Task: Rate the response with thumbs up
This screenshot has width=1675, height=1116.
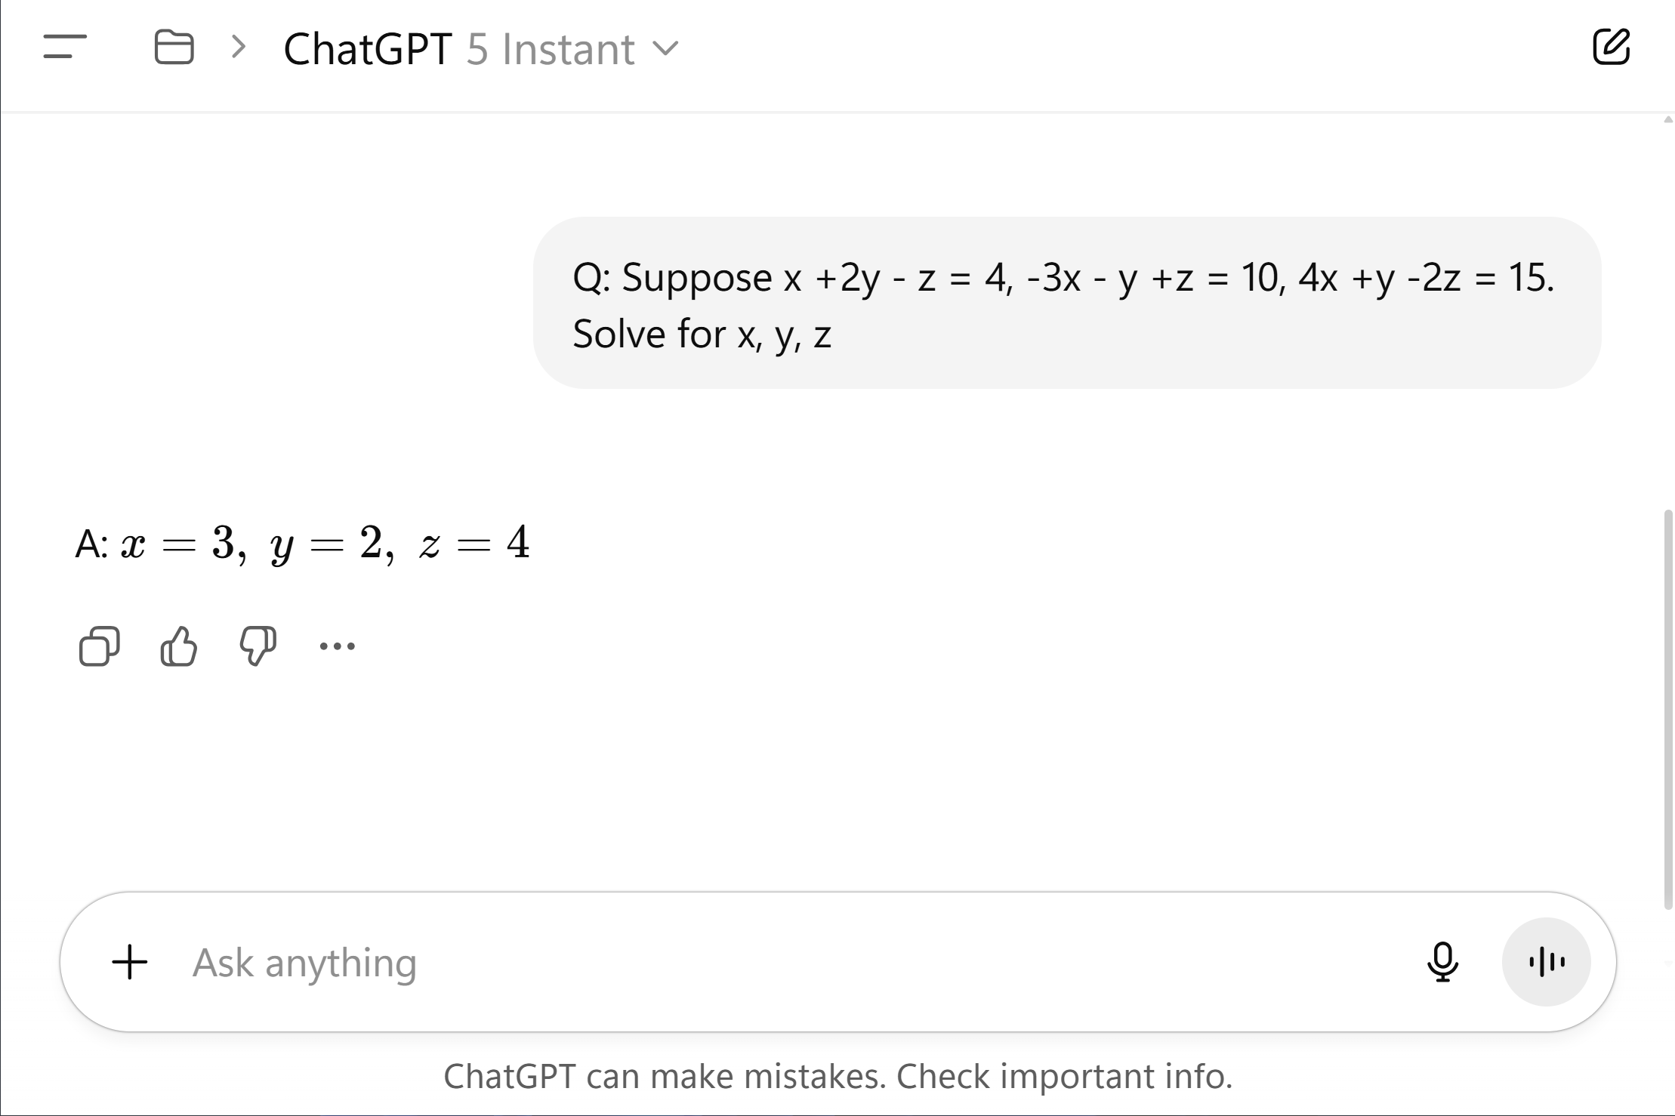Action: click(178, 646)
